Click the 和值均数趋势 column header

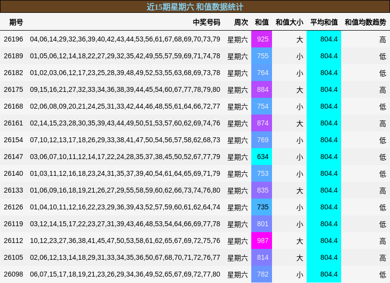tap(365, 22)
